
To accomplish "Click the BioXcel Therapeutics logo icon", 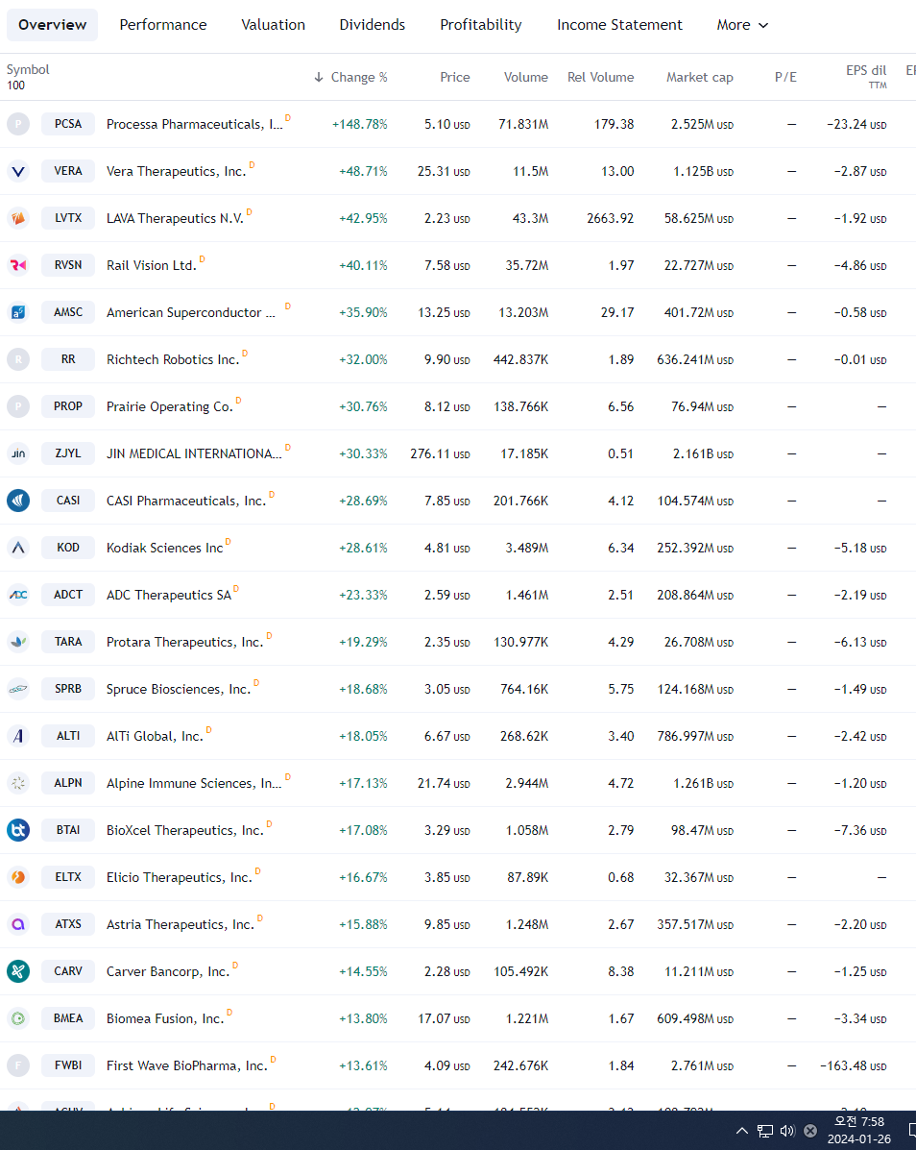I will pyautogui.click(x=18, y=829).
